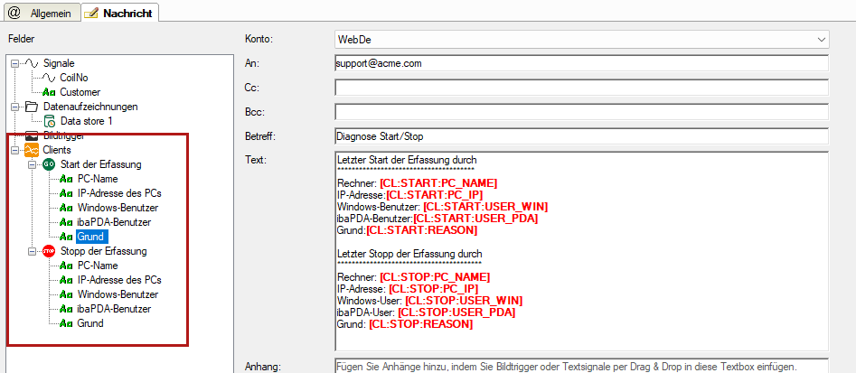The height and width of the screenshot is (373, 856).
Task: Open the Konto dropdown showing WebDe
Action: (x=581, y=39)
